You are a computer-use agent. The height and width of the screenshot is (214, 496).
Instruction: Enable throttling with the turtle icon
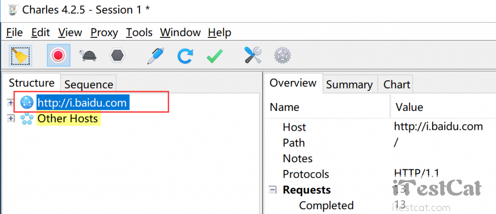click(88, 56)
